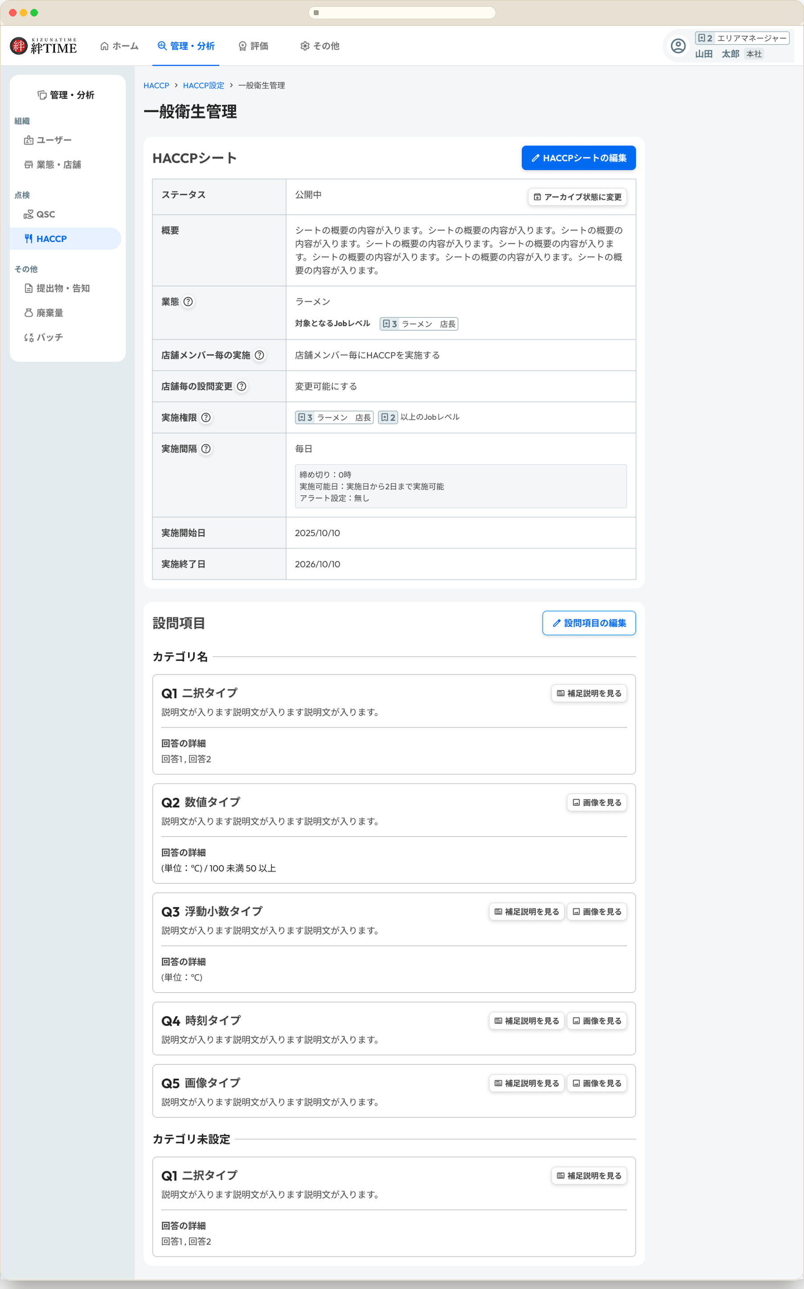This screenshot has height=1289, width=804.
Task: Click the ユーザー ID card icon
Action: point(29,140)
